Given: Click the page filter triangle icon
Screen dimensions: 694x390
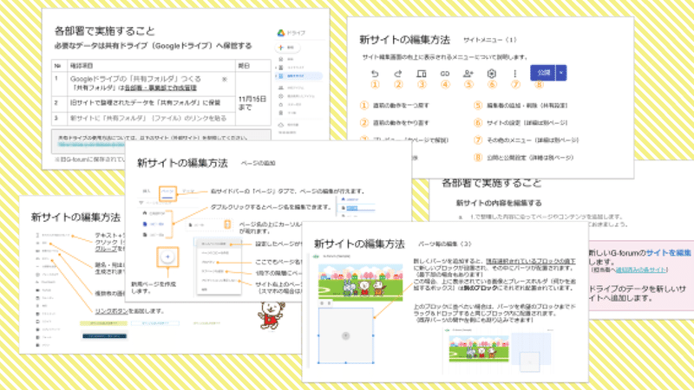Looking at the screenshot, I should coord(141,203).
